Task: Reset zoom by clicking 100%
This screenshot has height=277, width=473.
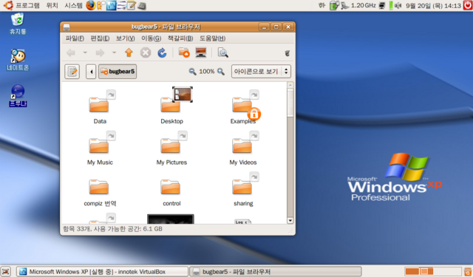Action: point(207,72)
